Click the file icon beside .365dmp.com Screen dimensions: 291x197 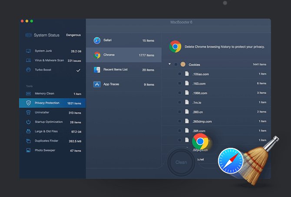[187, 121]
